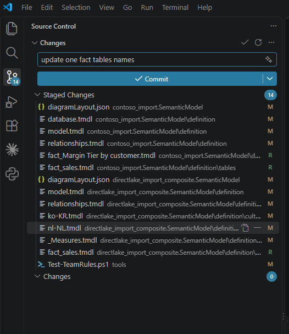Click the M status on database.tmdl row
The image size is (289, 334).
[x=270, y=119]
